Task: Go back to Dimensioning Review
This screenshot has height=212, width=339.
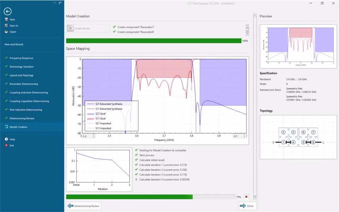Action: click(x=84, y=206)
